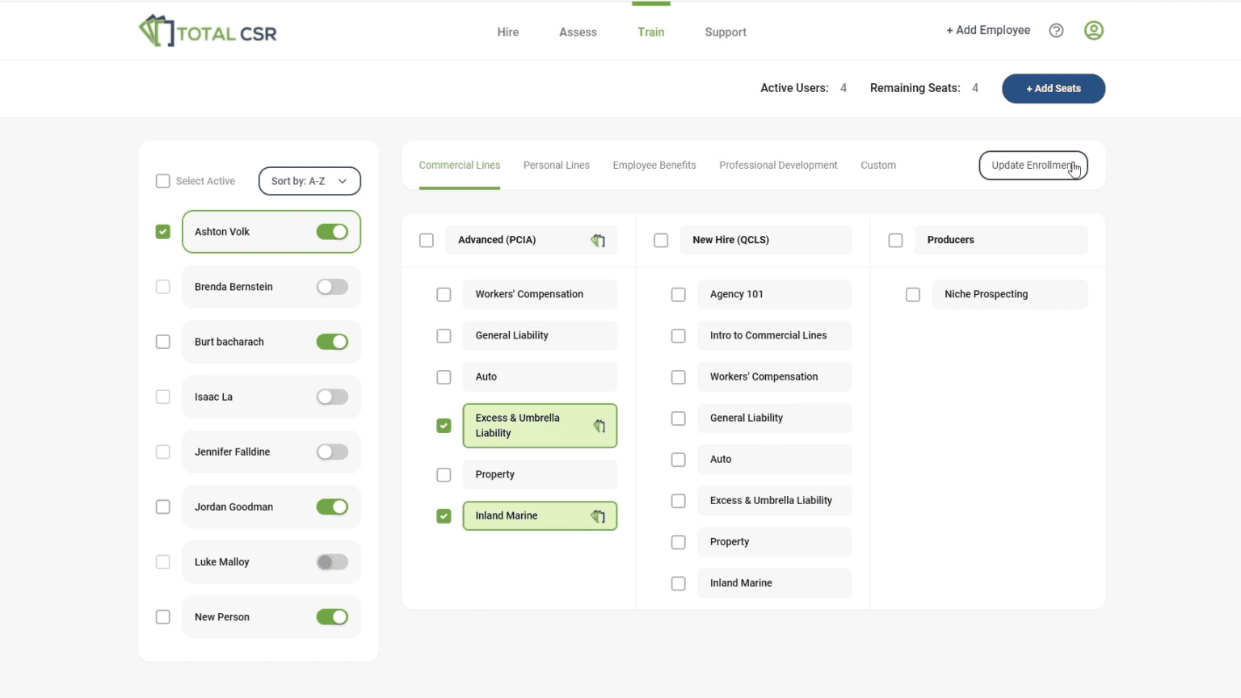Open the user profile icon
Viewport: 1241px width, 698px height.
1093,31
